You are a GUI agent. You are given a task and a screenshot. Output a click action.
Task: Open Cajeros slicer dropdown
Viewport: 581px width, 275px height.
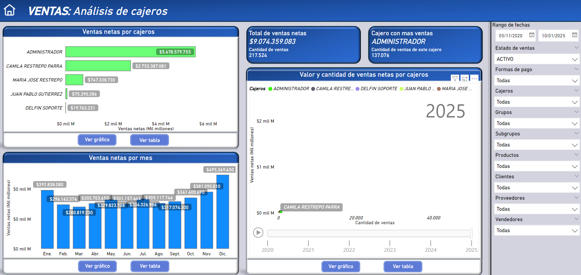(537, 102)
